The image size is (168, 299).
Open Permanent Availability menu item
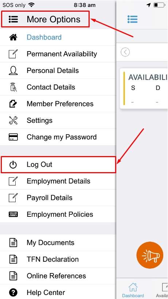(x=58, y=54)
